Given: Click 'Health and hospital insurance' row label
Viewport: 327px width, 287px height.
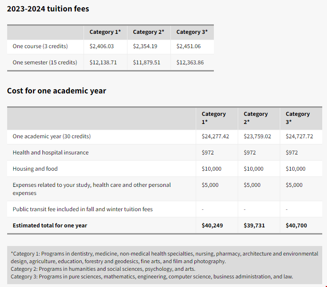Looking at the screenshot, I should pyautogui.click(x=51, y=153).
